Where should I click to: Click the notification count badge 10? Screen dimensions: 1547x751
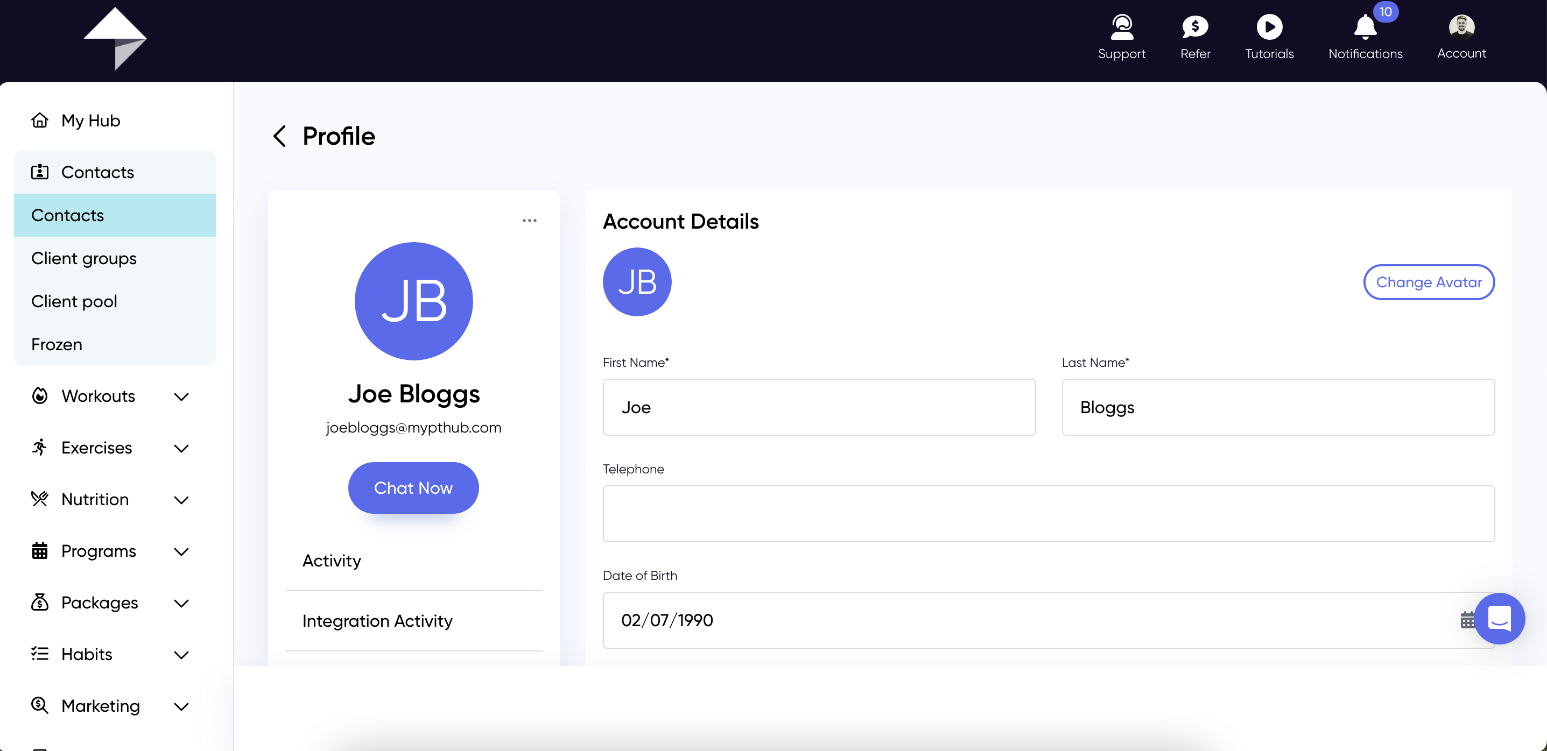(1385, 12)
